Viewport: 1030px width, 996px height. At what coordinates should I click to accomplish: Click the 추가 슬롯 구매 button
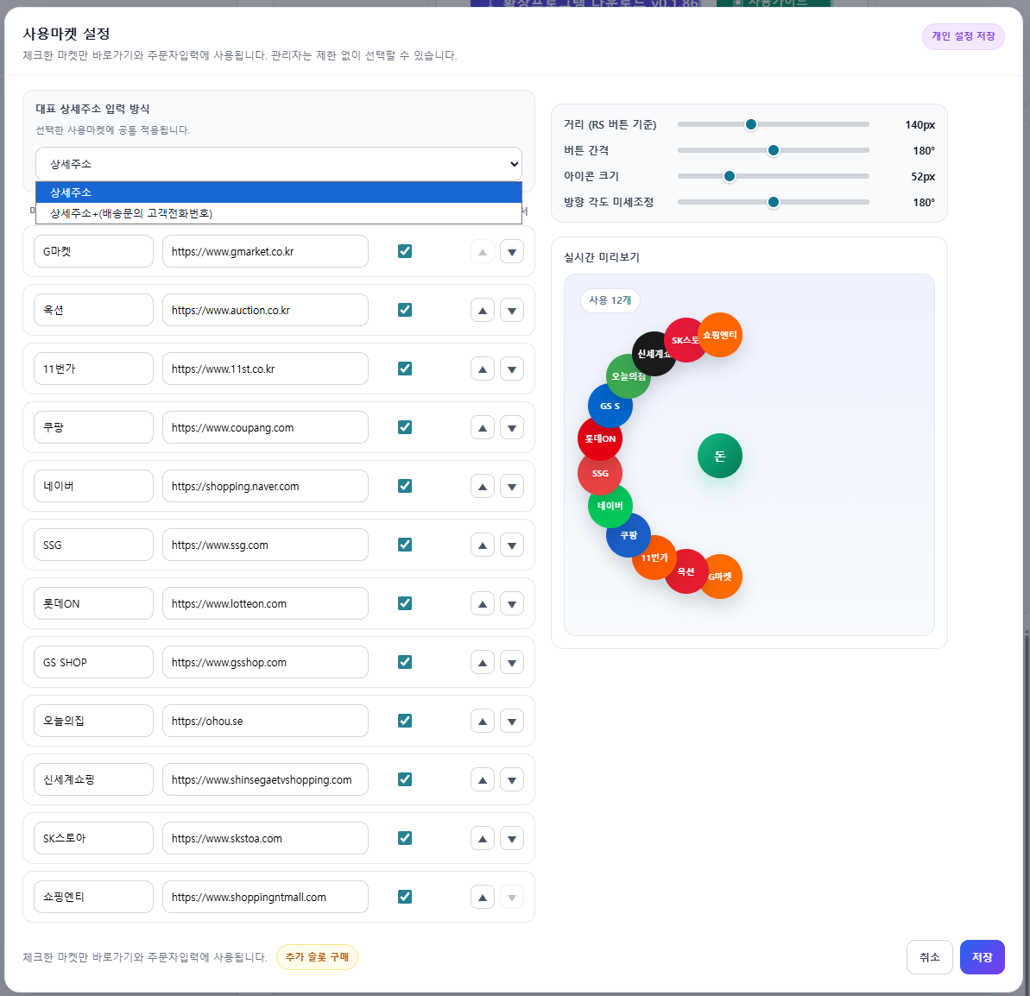click(317, 957)
